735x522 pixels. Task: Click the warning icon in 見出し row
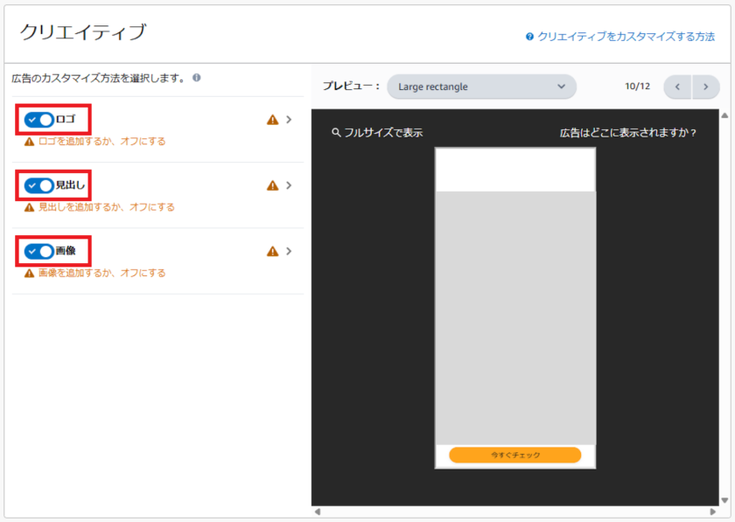pos(272,185)
